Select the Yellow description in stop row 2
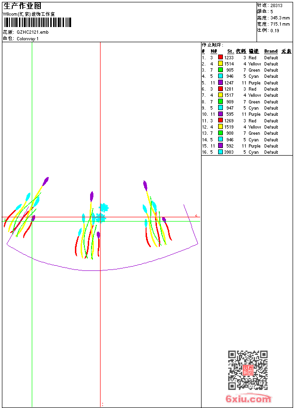This screenshot has width=294, height=408. 255,64
